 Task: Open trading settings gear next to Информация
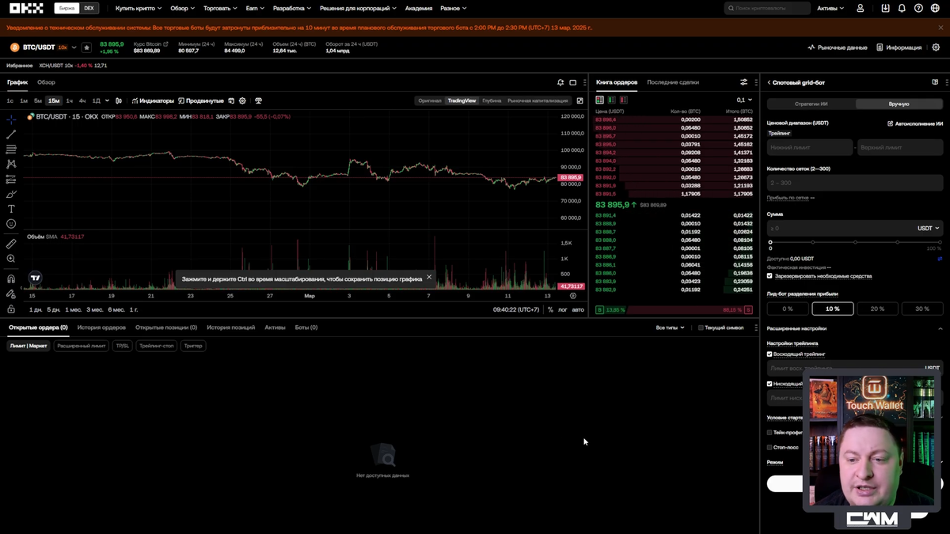936,47
